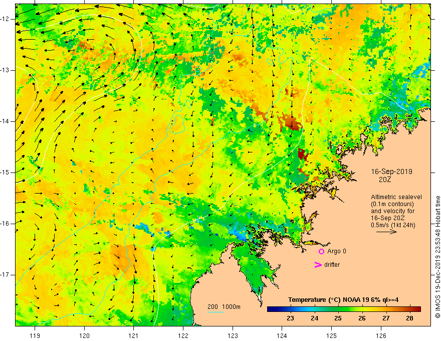Screen dimensions: 441x341
Task: Click the 28 tick label on color bar
Action: (410, 318)
